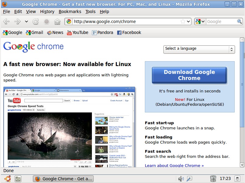Click the search magnifier icon
This screenshot has height=183, width=245.
240,22
